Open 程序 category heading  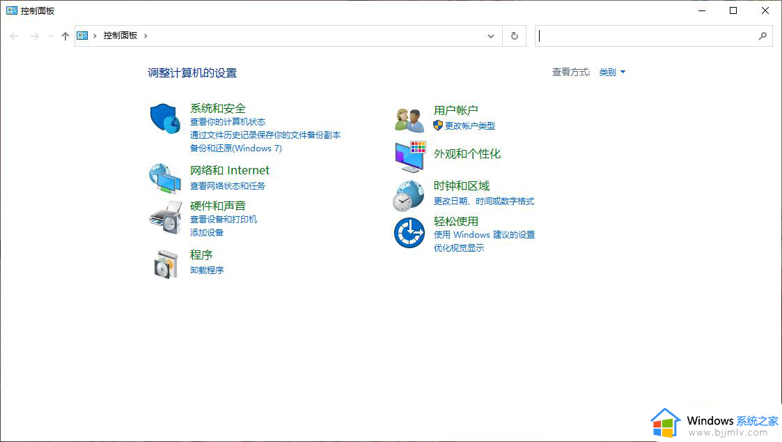(x=201, y=254)
